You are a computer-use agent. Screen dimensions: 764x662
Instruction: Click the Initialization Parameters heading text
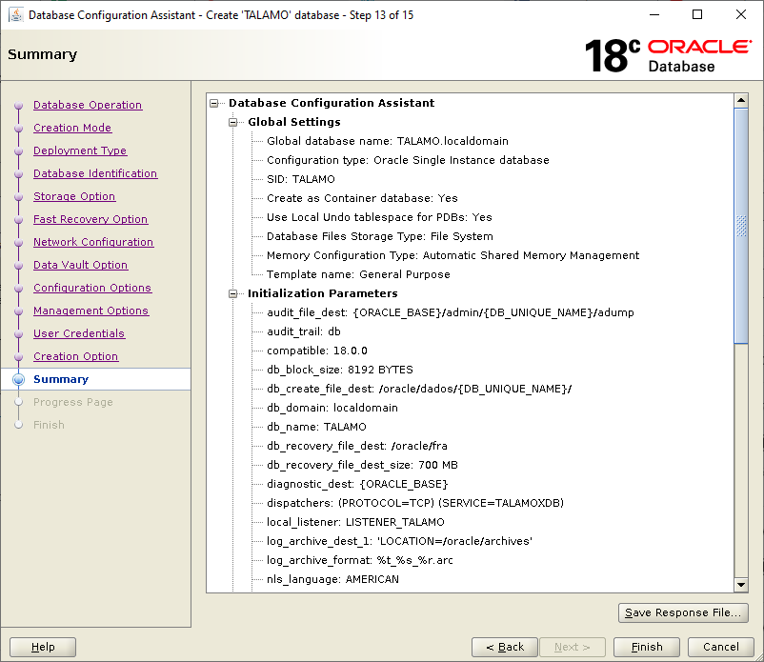(x=323, y=293)
